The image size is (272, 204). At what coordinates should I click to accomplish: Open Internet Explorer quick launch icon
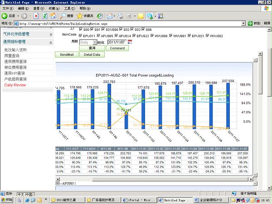pyautogui.click(x=27, y=200)
